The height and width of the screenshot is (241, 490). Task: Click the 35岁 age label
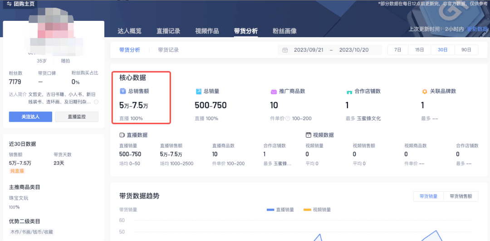pos(42,61)
